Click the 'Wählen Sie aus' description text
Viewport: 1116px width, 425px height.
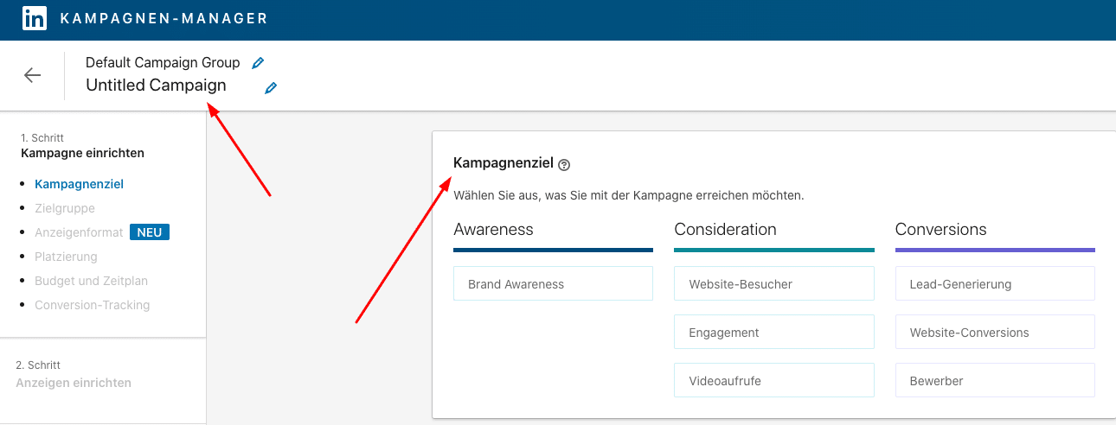(629, 195)
